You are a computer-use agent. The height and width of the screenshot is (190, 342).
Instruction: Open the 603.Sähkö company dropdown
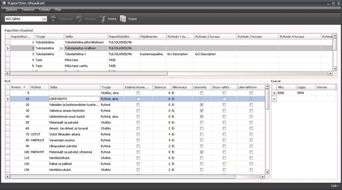[44, 19]
